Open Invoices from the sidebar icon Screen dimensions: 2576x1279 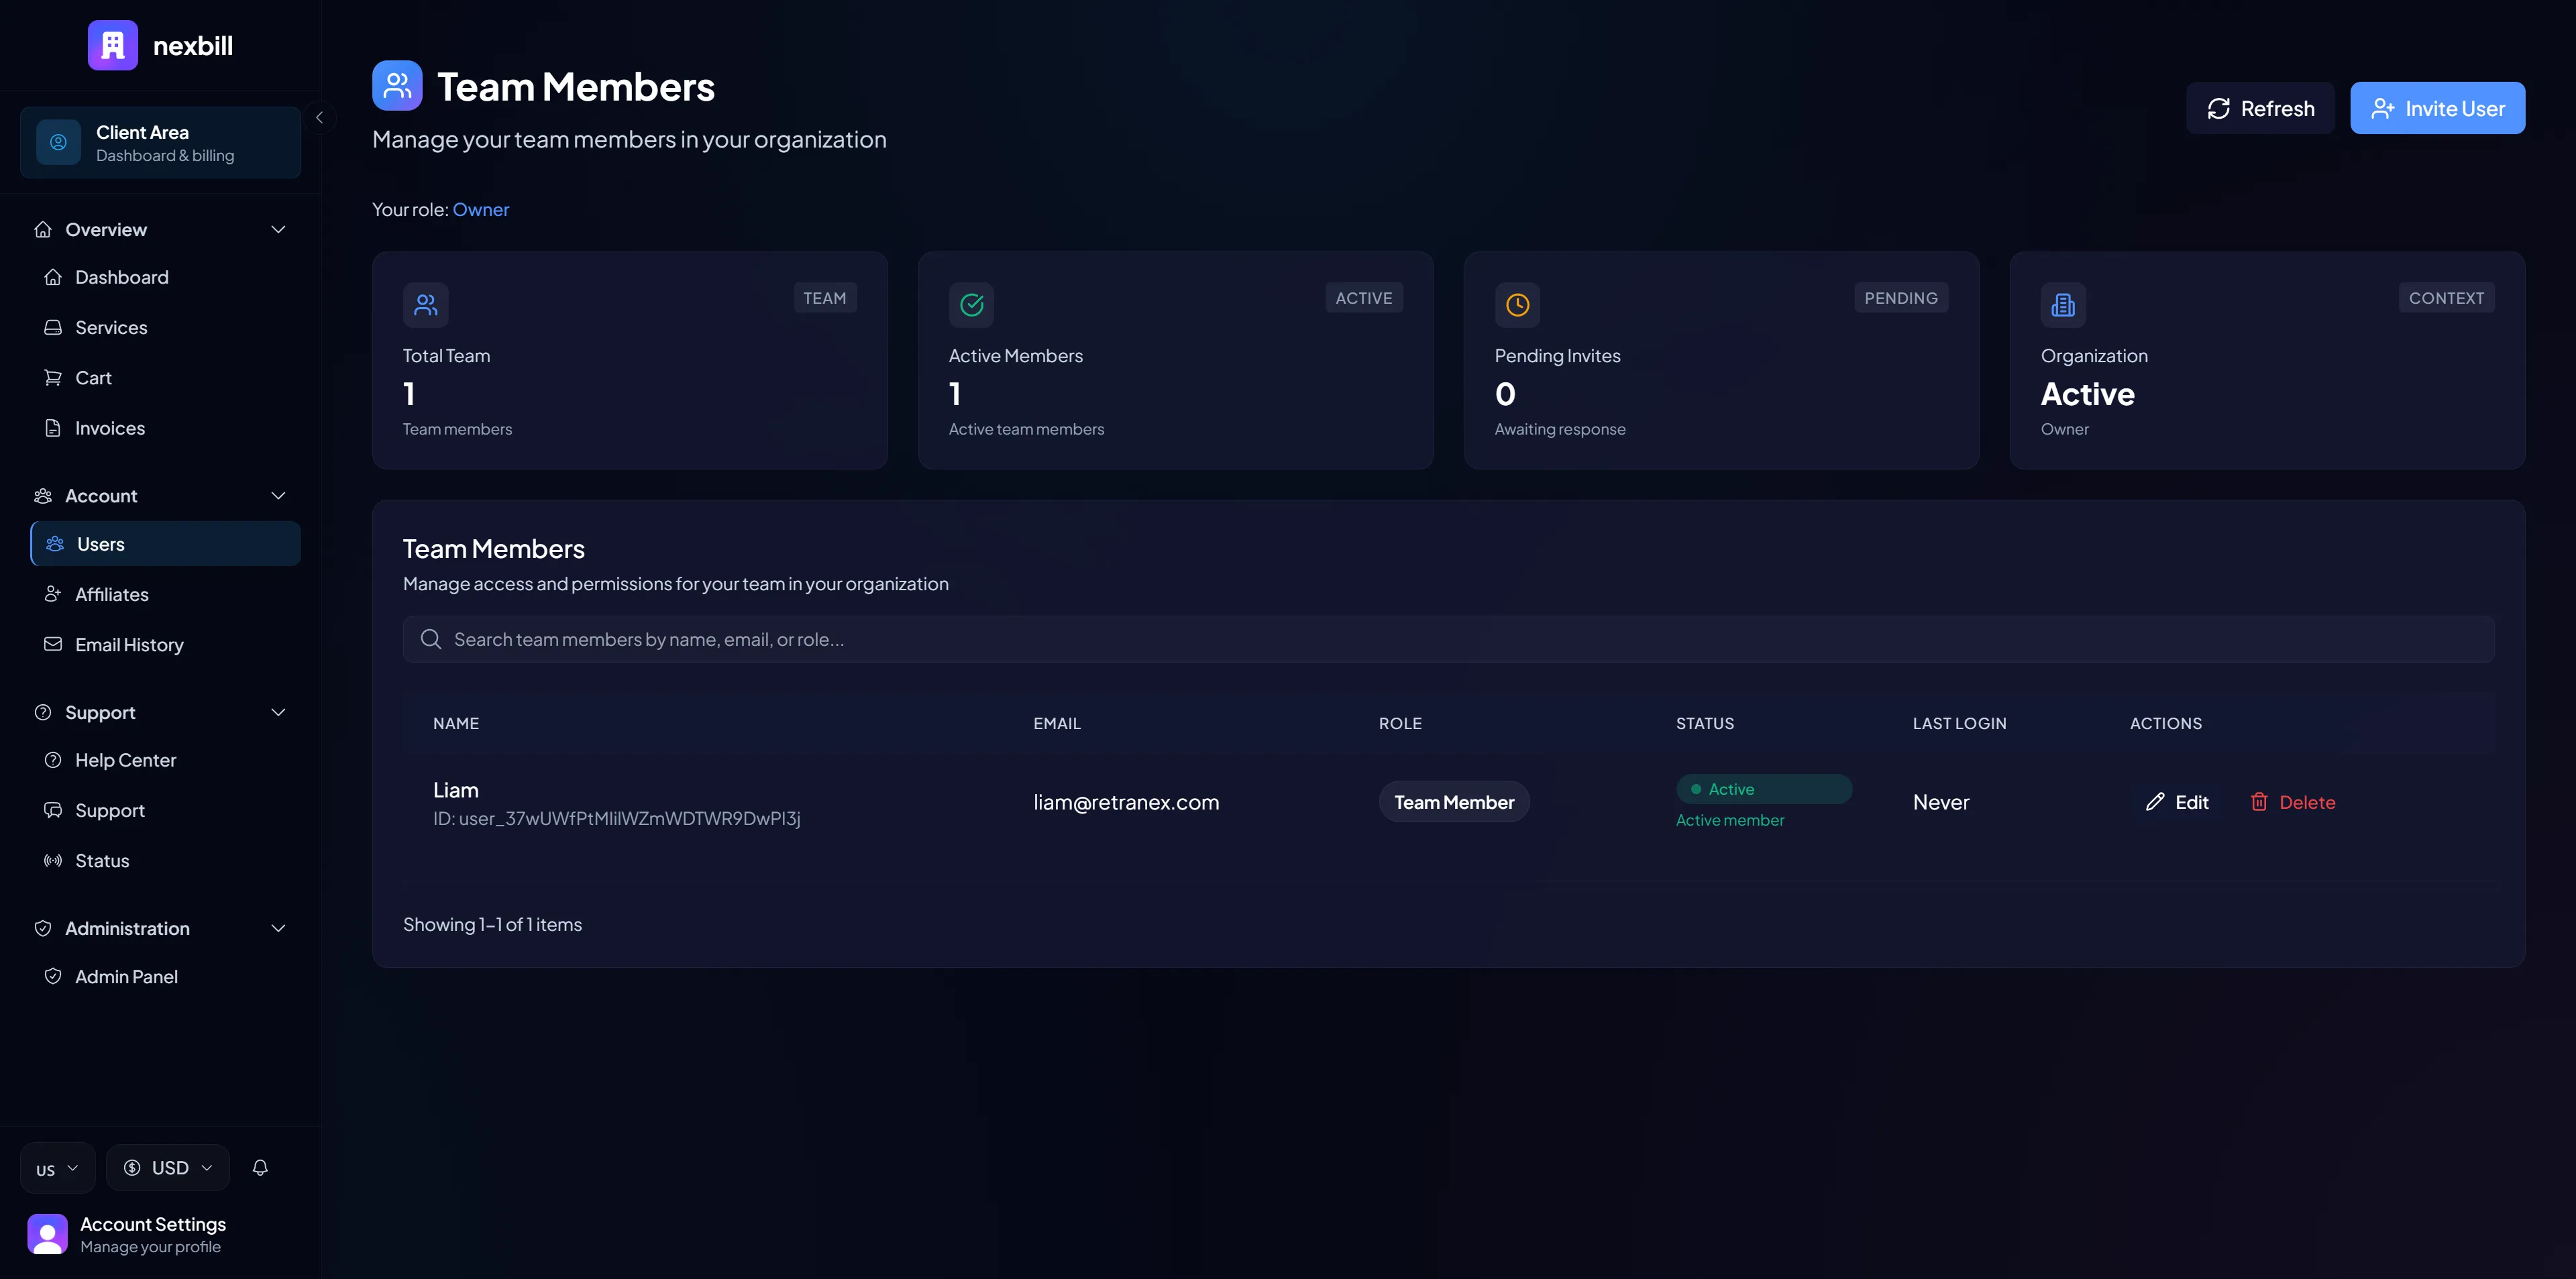pyautogui.click(x=54, y=428)
